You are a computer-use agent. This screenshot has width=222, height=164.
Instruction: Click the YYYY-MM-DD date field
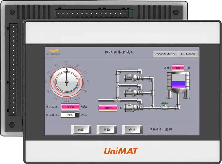165,54
